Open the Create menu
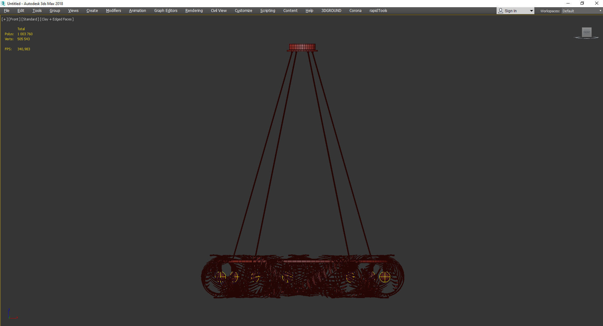603x326 pixels. (92, 11)
